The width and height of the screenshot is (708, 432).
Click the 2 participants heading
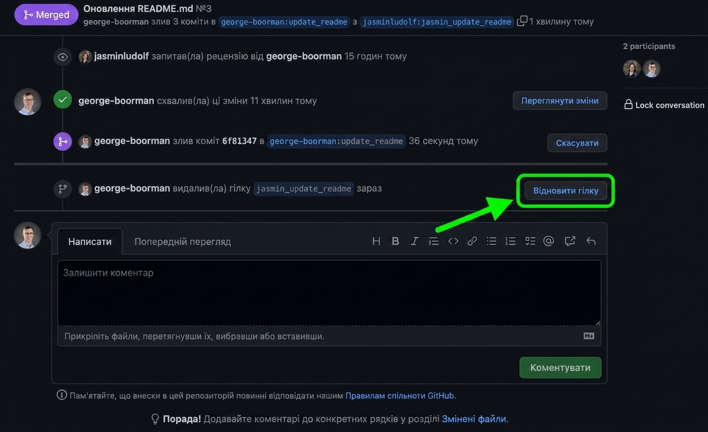(649, 46)
